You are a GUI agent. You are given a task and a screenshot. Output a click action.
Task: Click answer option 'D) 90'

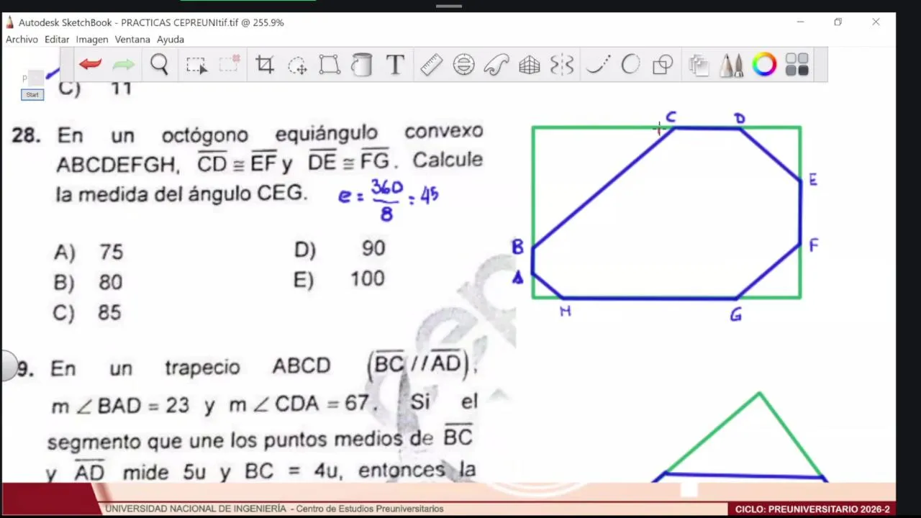[x=340, y=249]
